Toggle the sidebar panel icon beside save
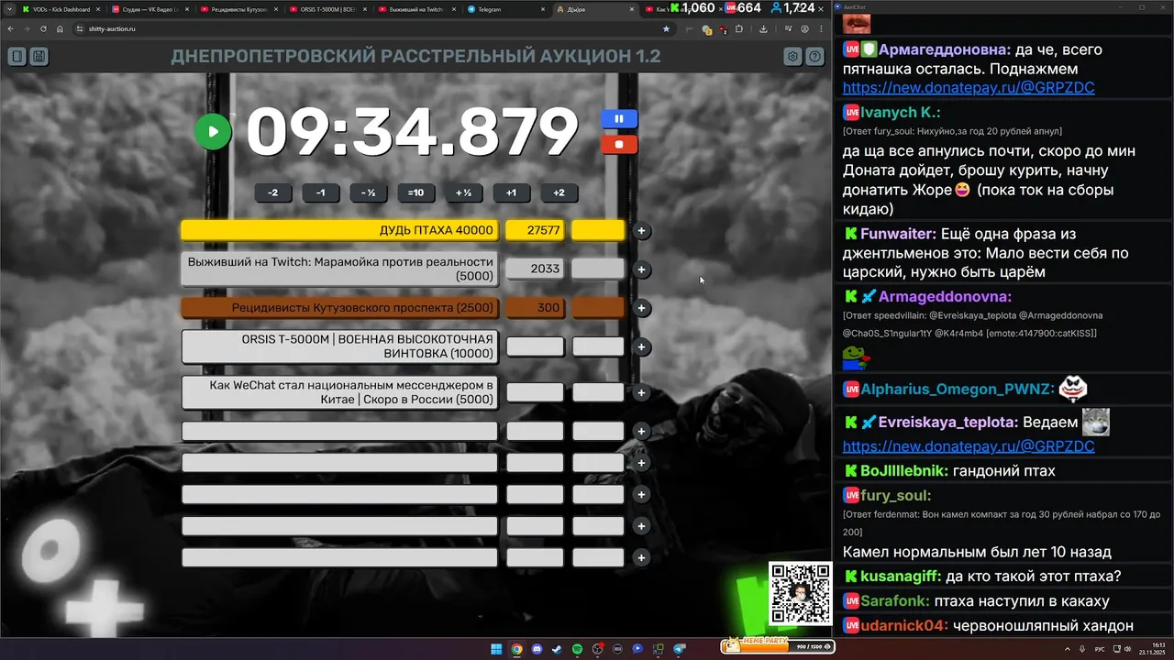Screen dimensions: 1174x660 click(17, 57)
